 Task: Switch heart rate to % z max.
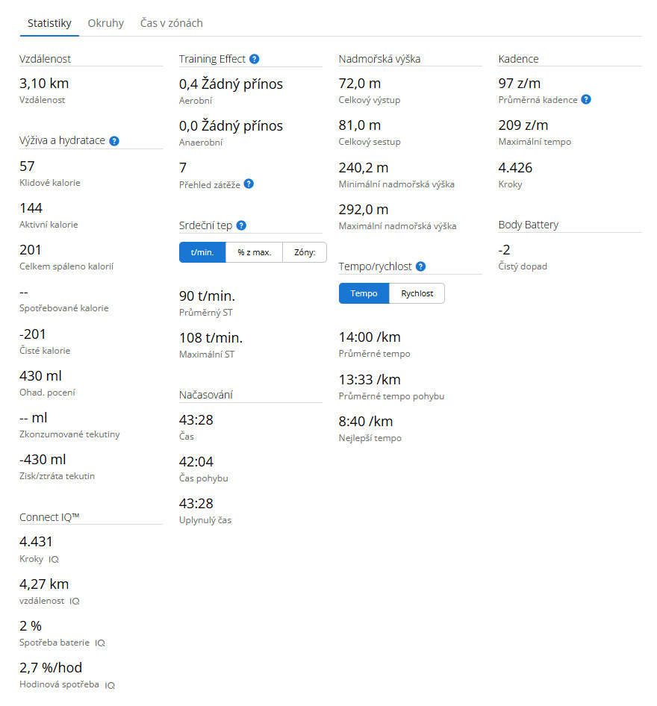click(x=254, y=252)
